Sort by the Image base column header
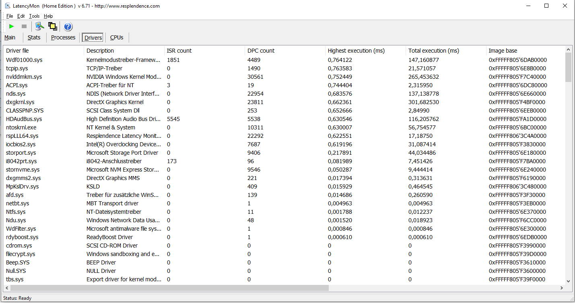The height and width of the screenshot is (303, 575). click(526, 51)
